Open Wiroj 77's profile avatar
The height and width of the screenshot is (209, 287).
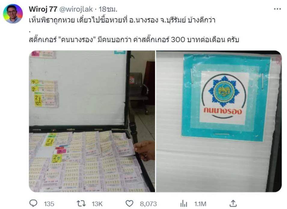13,14
